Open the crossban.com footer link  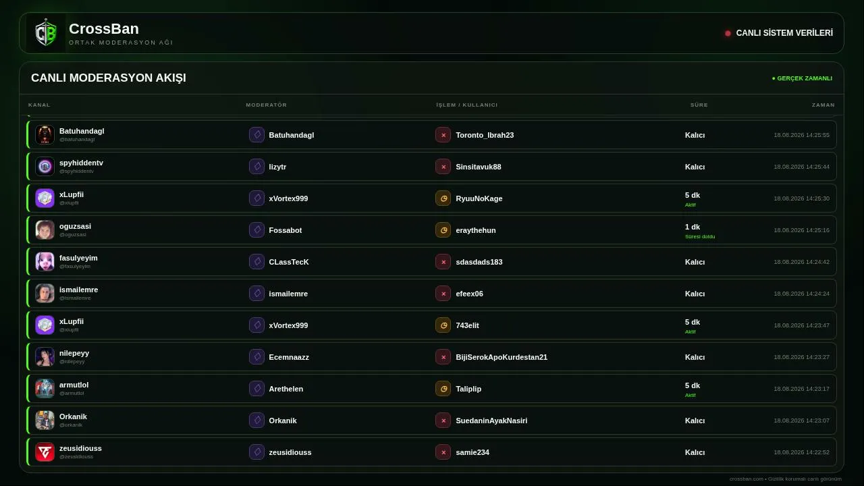pyautogui.click(x=746, y=479)
